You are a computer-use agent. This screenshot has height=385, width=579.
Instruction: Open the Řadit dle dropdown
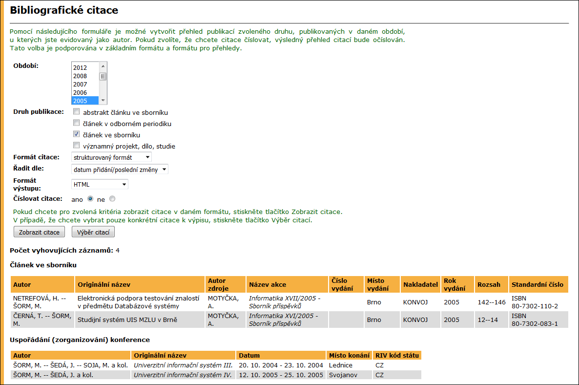(x=120, y=170)
